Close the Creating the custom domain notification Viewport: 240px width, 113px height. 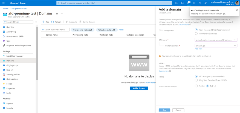click(x=237, y=10)
